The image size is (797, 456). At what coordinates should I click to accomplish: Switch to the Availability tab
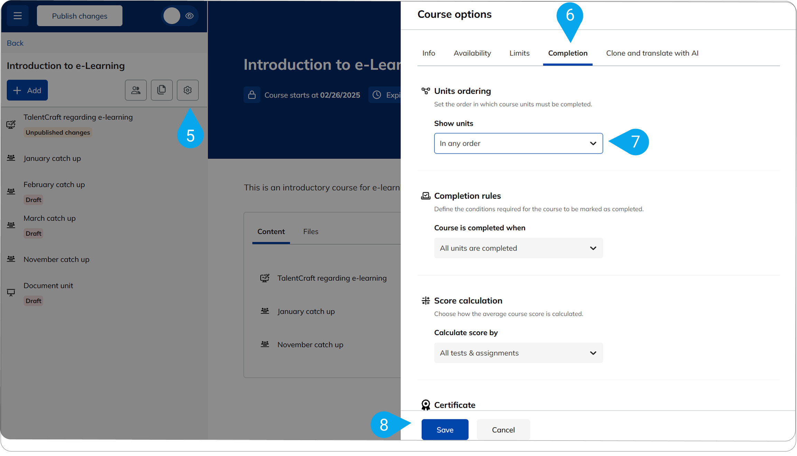tap(472, 53)
